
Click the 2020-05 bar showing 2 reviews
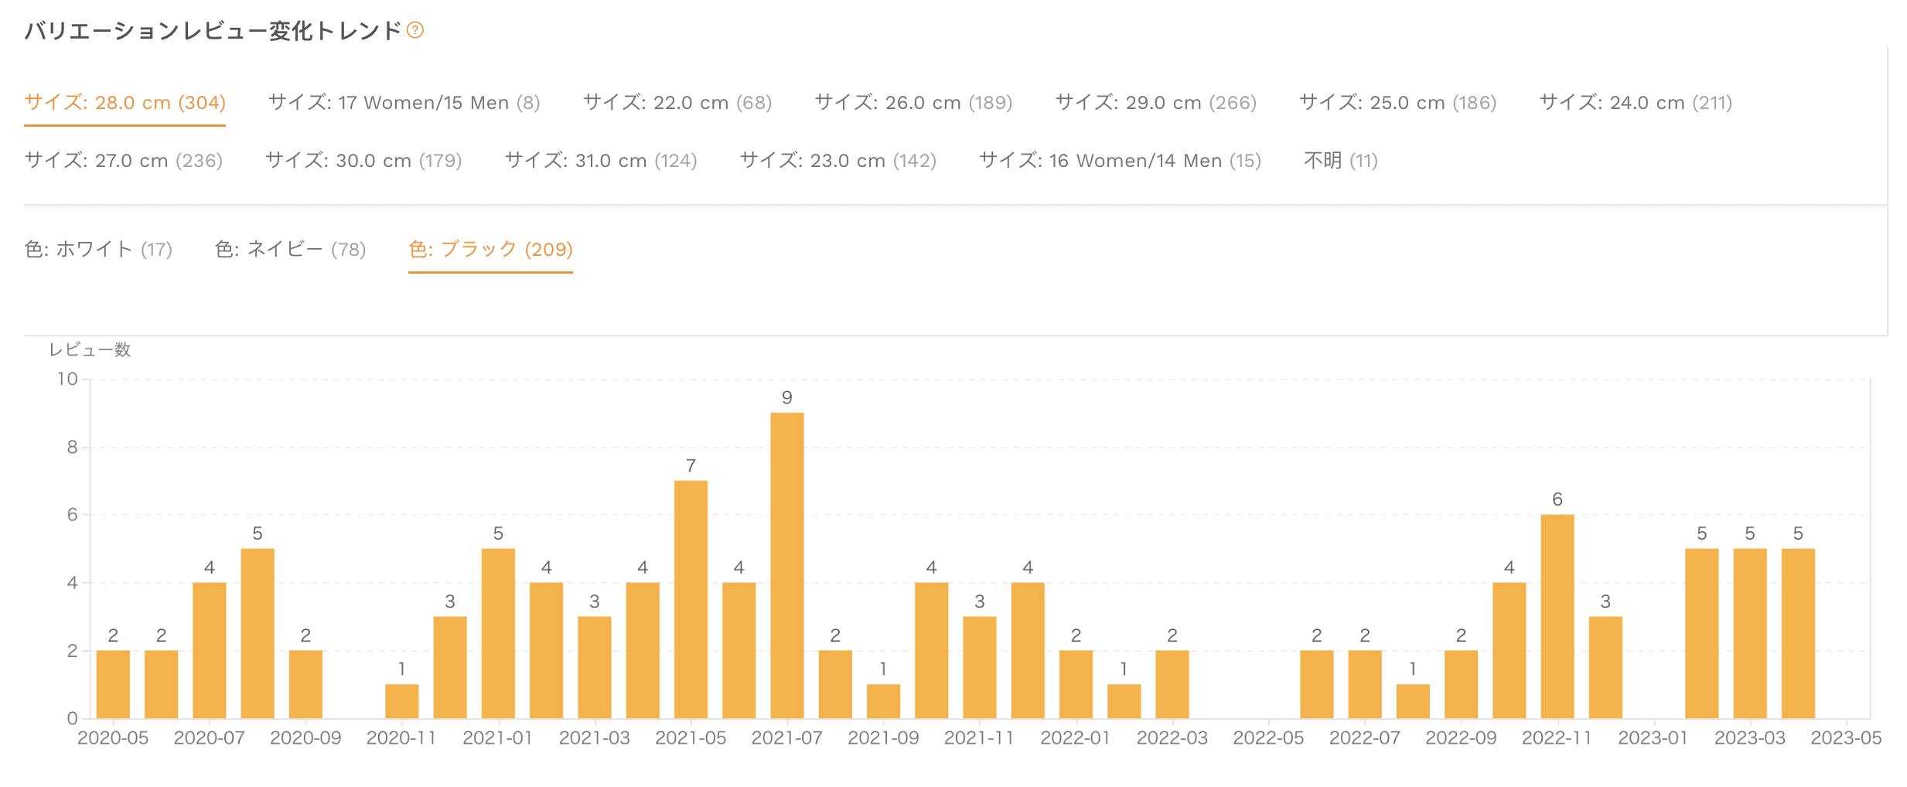tap(113, 685)
